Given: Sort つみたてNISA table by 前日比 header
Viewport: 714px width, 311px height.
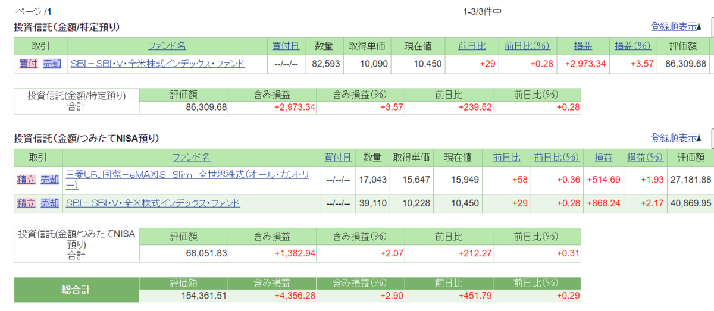Looking at the screenshot, I should [506, 157].
